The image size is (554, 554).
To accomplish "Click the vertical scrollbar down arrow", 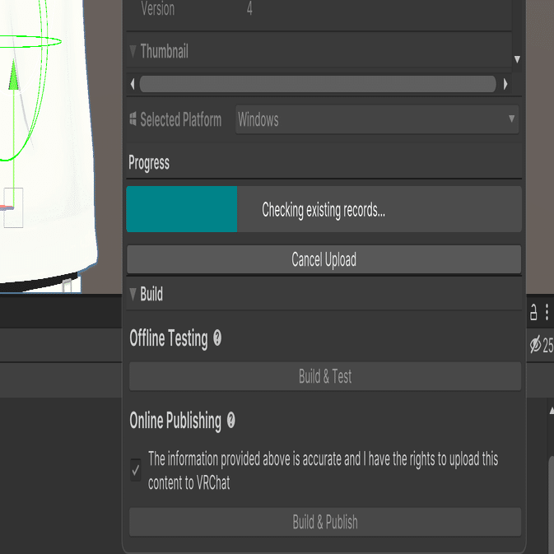I will click(517, 59).
